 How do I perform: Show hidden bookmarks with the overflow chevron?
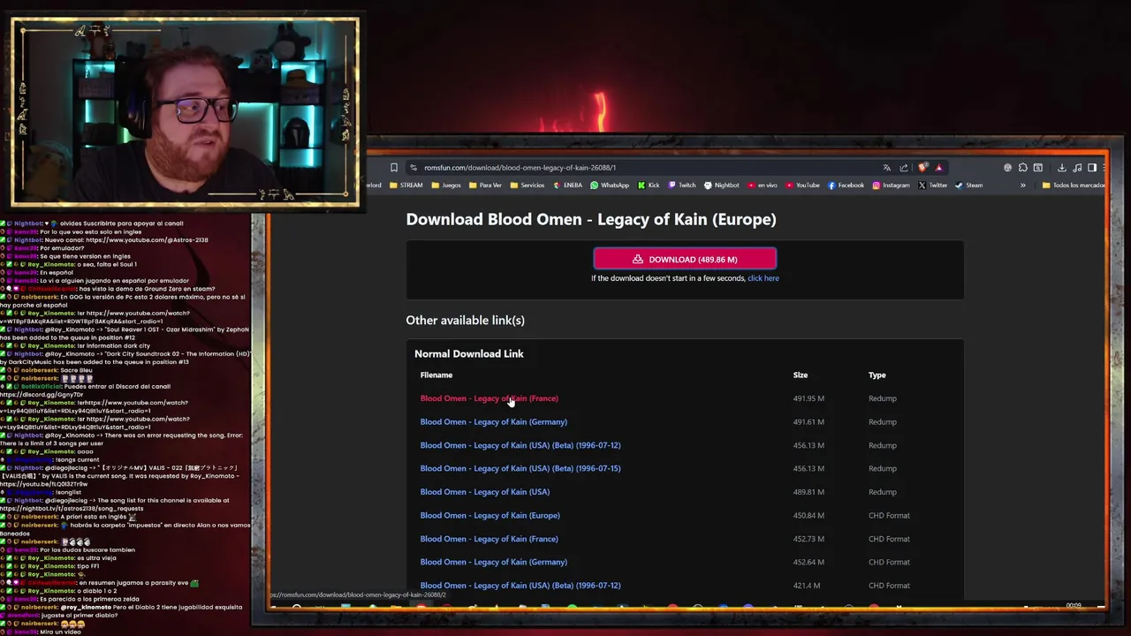(x=1023, y=185)
